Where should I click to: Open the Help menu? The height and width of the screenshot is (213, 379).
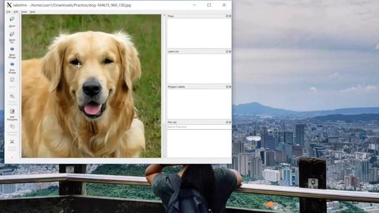33,12
